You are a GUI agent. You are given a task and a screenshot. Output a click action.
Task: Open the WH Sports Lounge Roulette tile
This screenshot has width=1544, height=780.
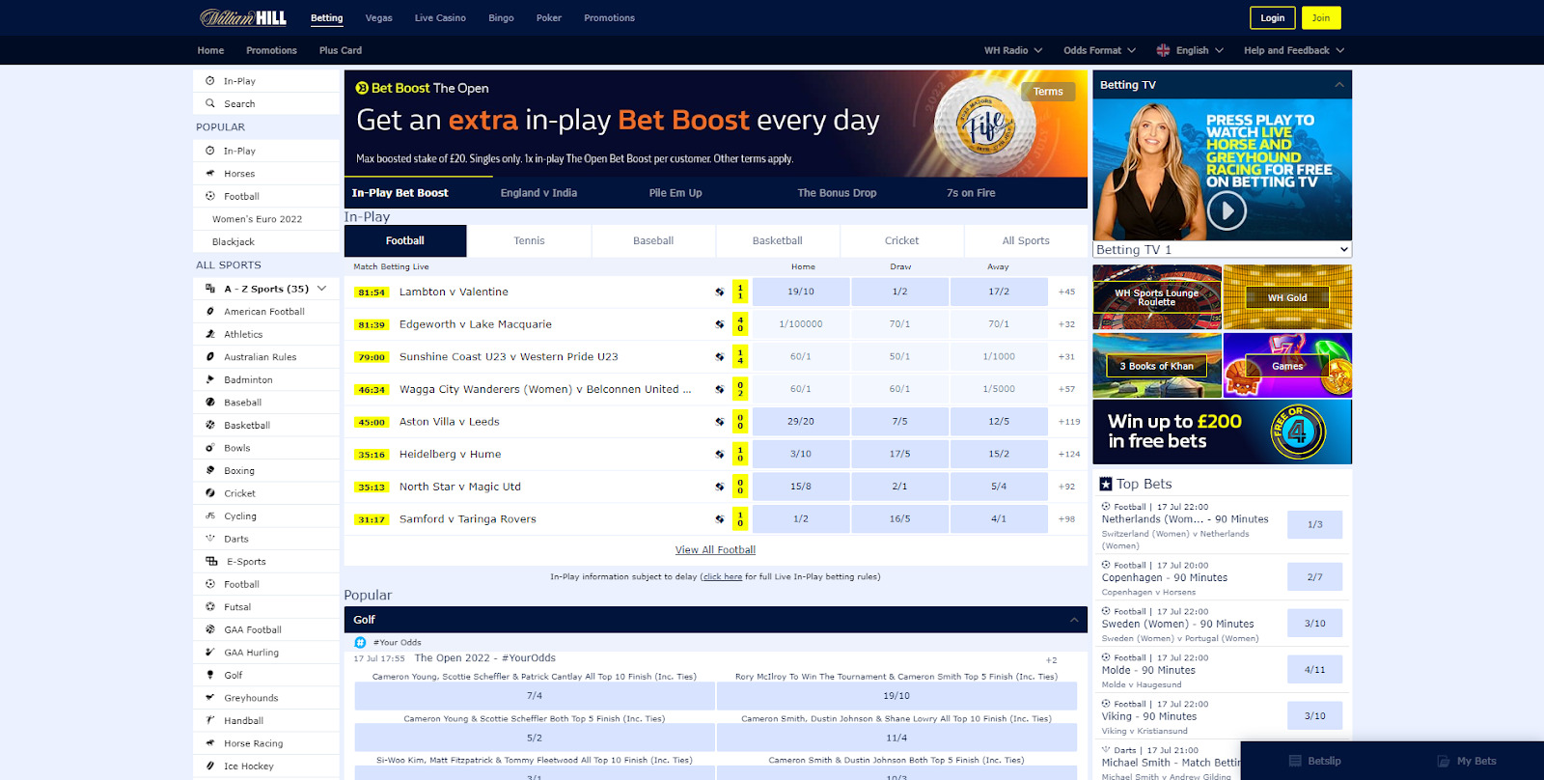[1157, 297]
